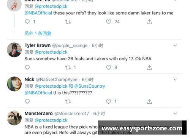190x138 pixels.
Task: Reply to Tyler Brown's fouls tweet
Action: click(x=27, y=67)
